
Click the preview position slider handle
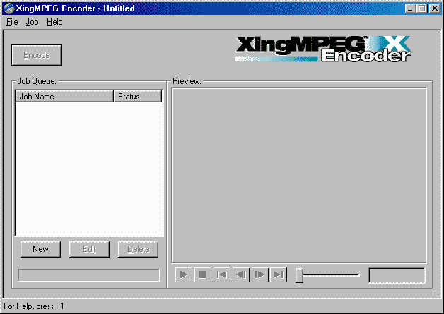pos(299,275)
